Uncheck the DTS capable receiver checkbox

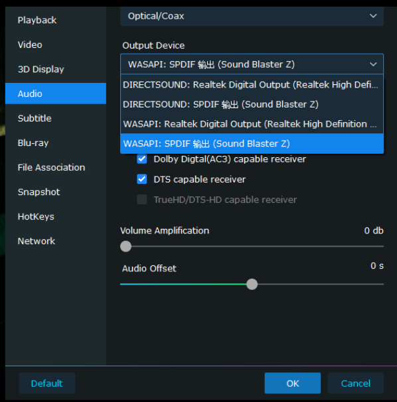pyautogui.click(x=142, y=179)
